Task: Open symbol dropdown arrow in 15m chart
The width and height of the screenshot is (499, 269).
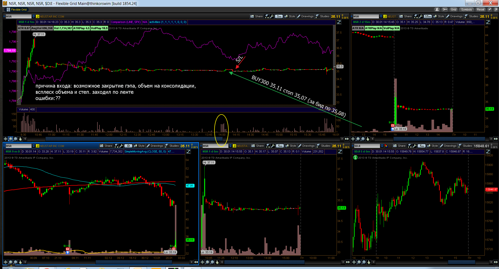Action: click(381, 17)
